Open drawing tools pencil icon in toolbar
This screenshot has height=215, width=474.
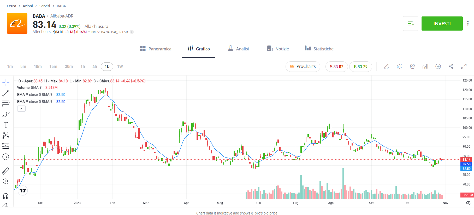click(x=387, y=66)
